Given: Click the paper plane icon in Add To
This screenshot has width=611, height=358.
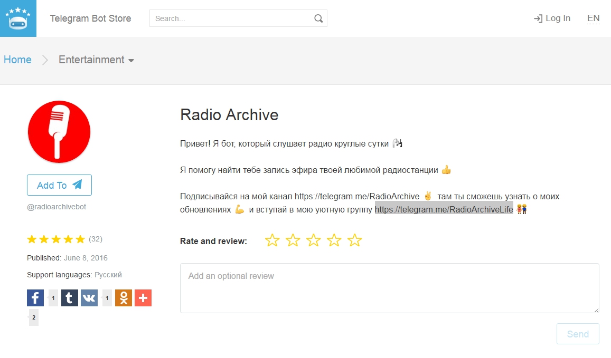Looking at the screenshot, I should pyautogui.click(x=77, y=185).
